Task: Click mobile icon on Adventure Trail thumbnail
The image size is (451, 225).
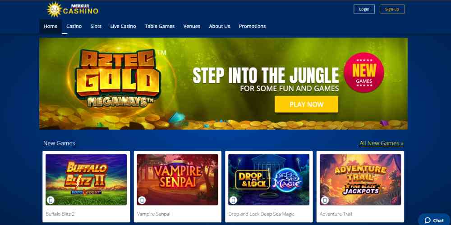Action: pos(325,200)
